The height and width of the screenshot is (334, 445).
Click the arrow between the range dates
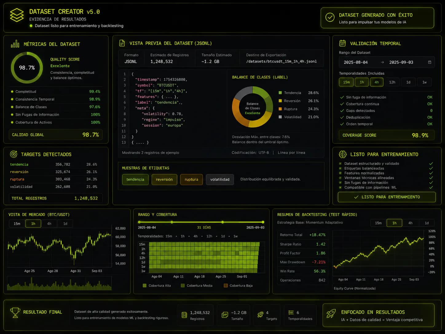(382, 62)
